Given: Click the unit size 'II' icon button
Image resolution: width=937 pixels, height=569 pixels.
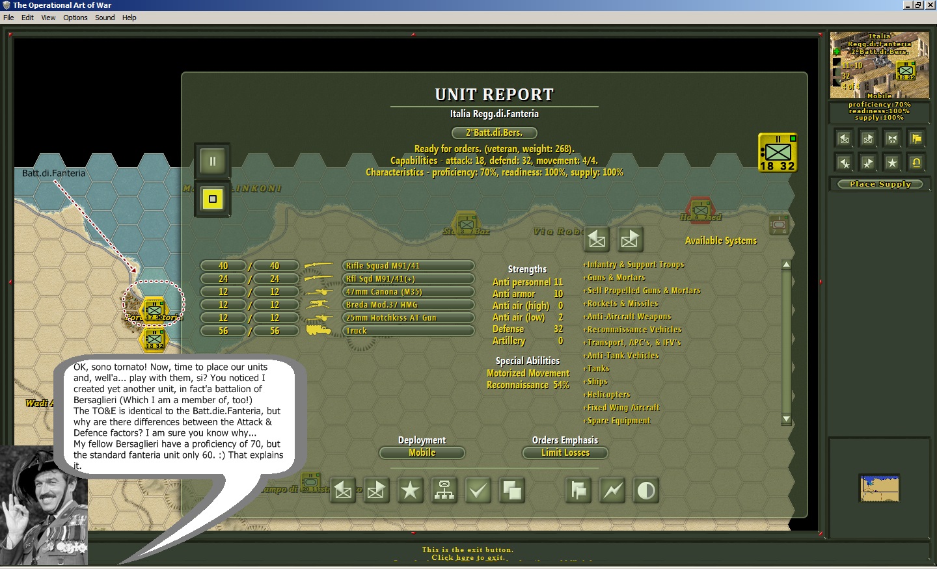Looking at the screenshot, I should [x=213, y=161].
